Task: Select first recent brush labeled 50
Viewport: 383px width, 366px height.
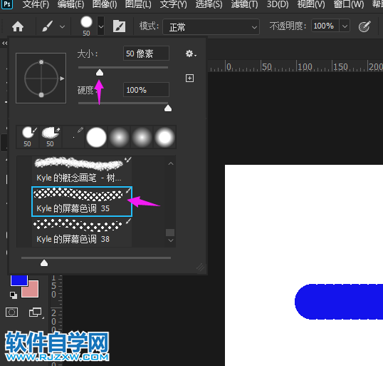Action: coord(28,136)
